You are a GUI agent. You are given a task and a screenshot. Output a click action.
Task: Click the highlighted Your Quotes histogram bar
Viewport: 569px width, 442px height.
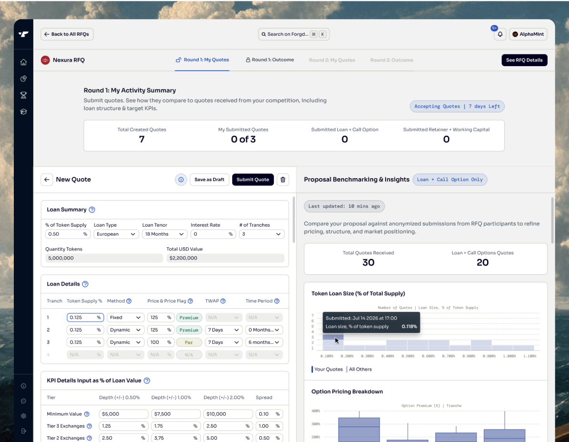(333, 337)
